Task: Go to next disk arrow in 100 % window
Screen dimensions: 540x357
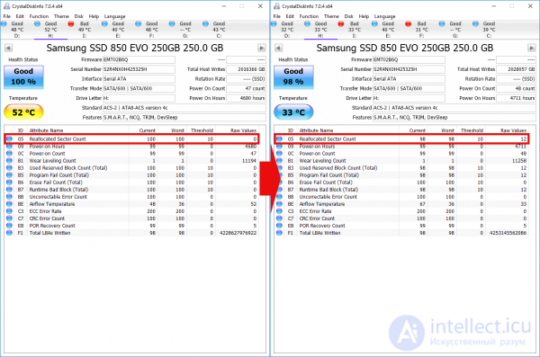Action: click(x=261, y=48)
